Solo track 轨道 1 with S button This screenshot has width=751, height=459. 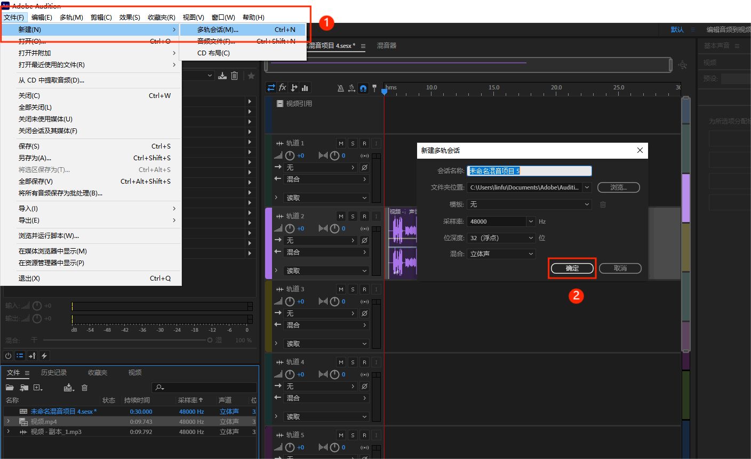click(x=353, y=143)
